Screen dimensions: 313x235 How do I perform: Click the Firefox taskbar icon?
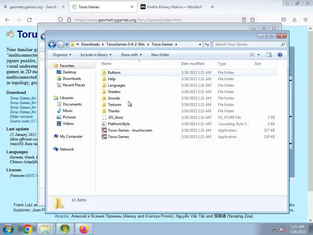[x=84, y=229]
